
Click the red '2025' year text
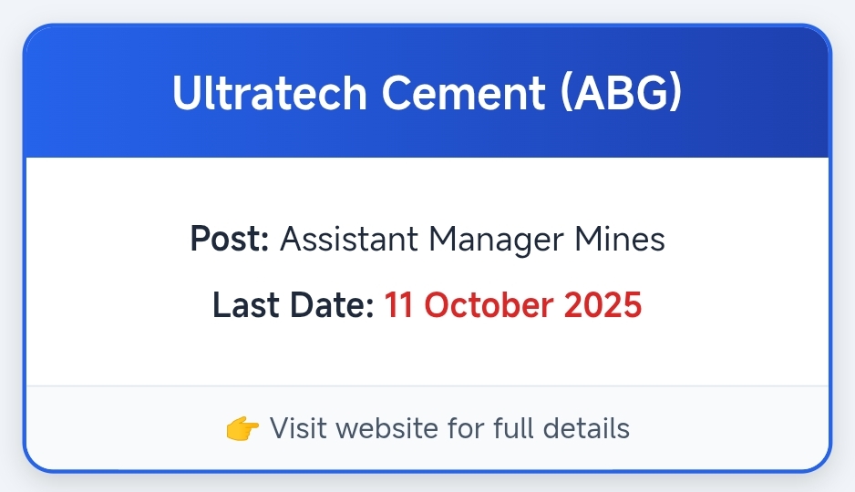[x=603, y=305]
